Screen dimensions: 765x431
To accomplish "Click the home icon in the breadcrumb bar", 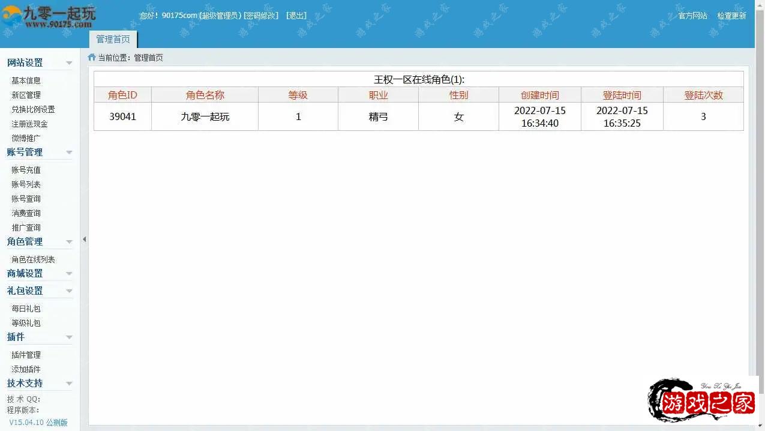I will point(91,58).
